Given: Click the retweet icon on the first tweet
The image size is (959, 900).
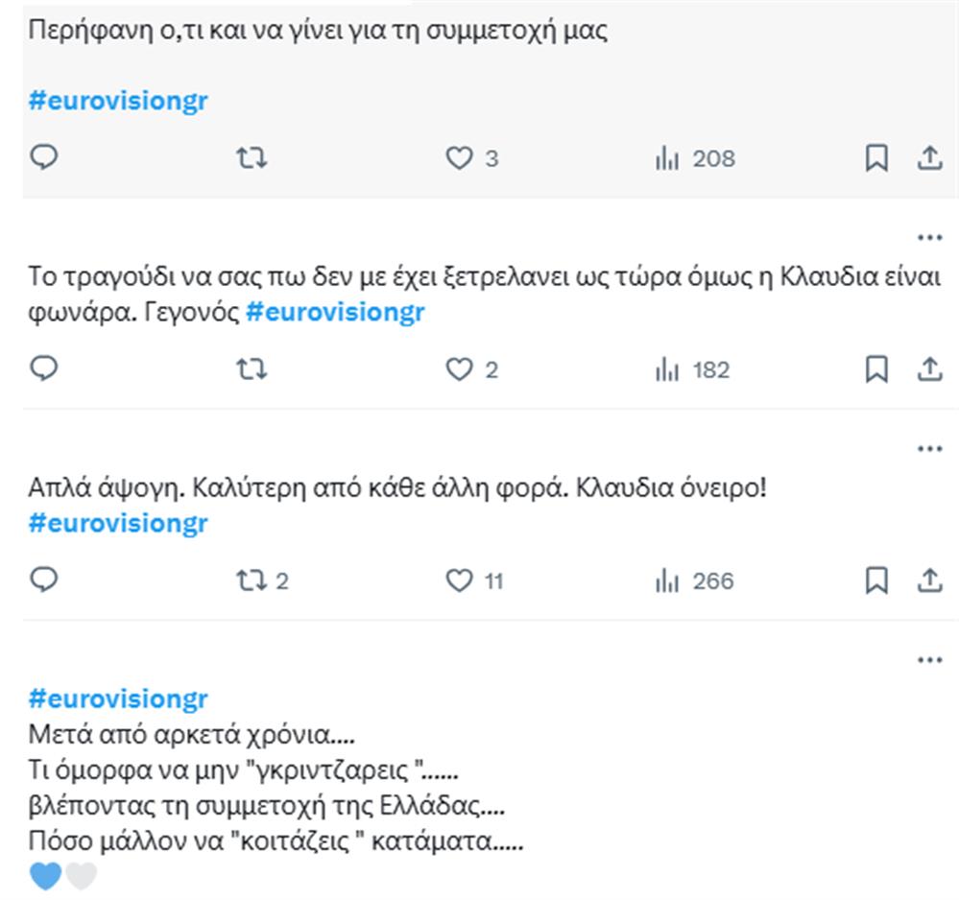Looking at the screenshot, I should (x=252, y=158).
